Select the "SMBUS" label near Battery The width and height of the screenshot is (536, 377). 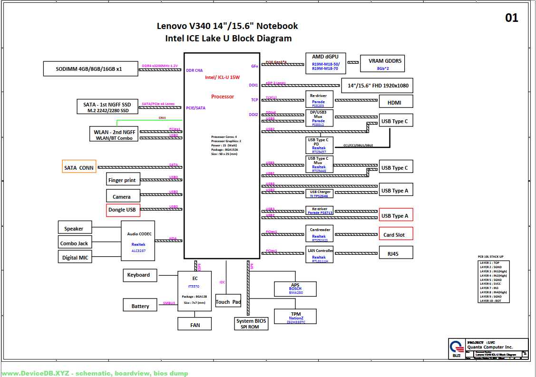(x=169, y=303)
